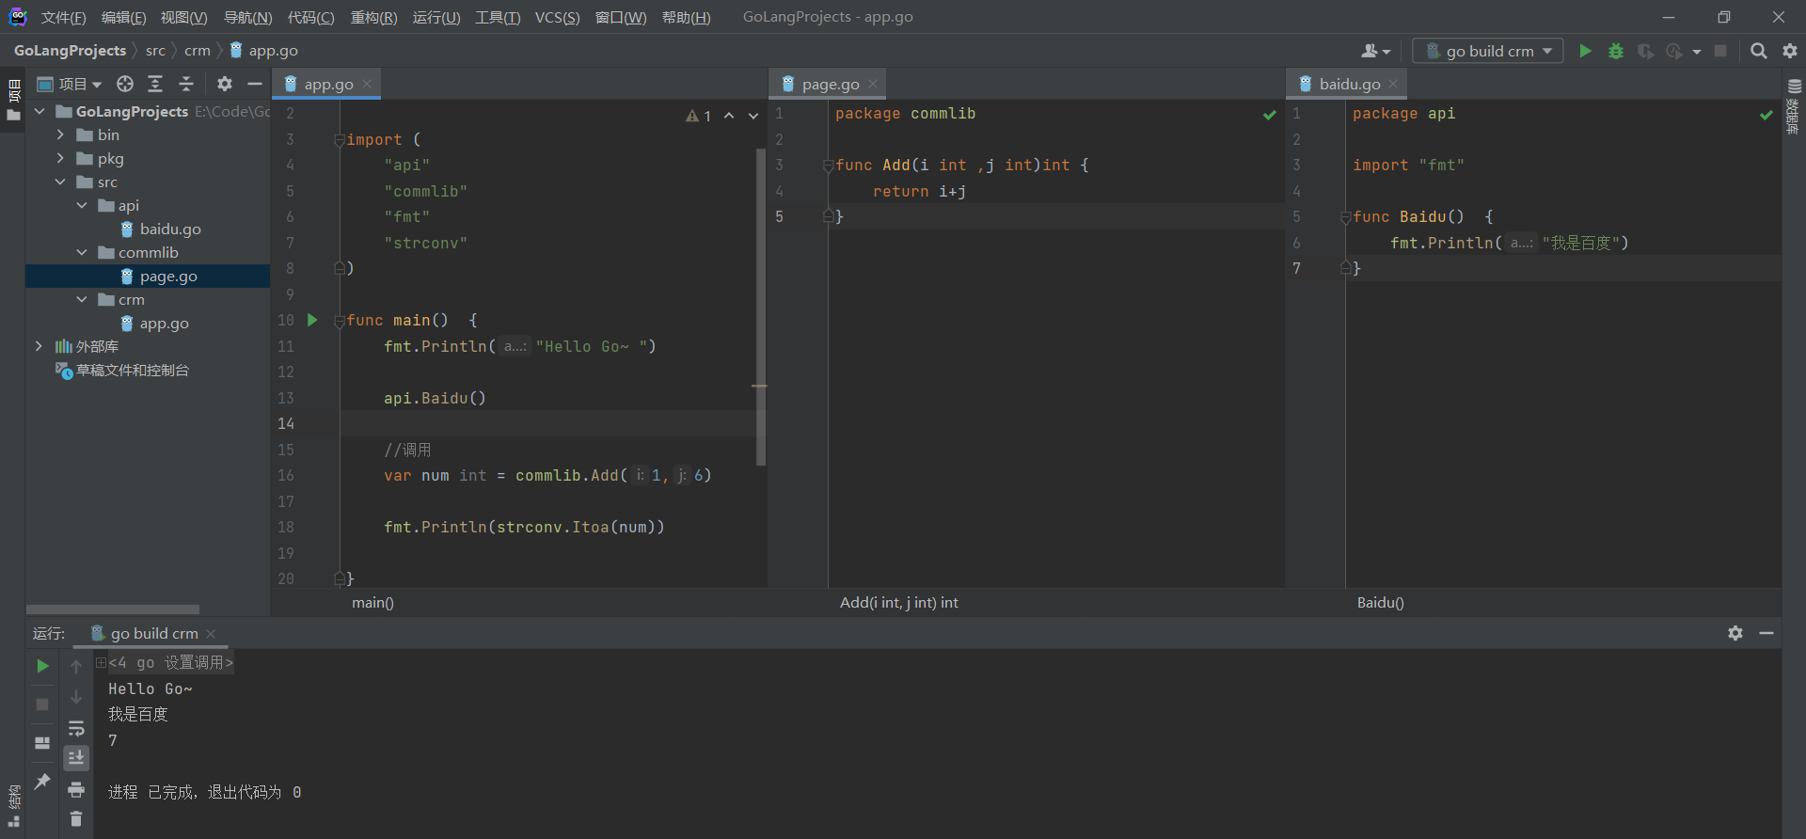Fold the Add function in page.go
Image resolution: width=1806 pixels, height=839 pixels.
[829, 166]
